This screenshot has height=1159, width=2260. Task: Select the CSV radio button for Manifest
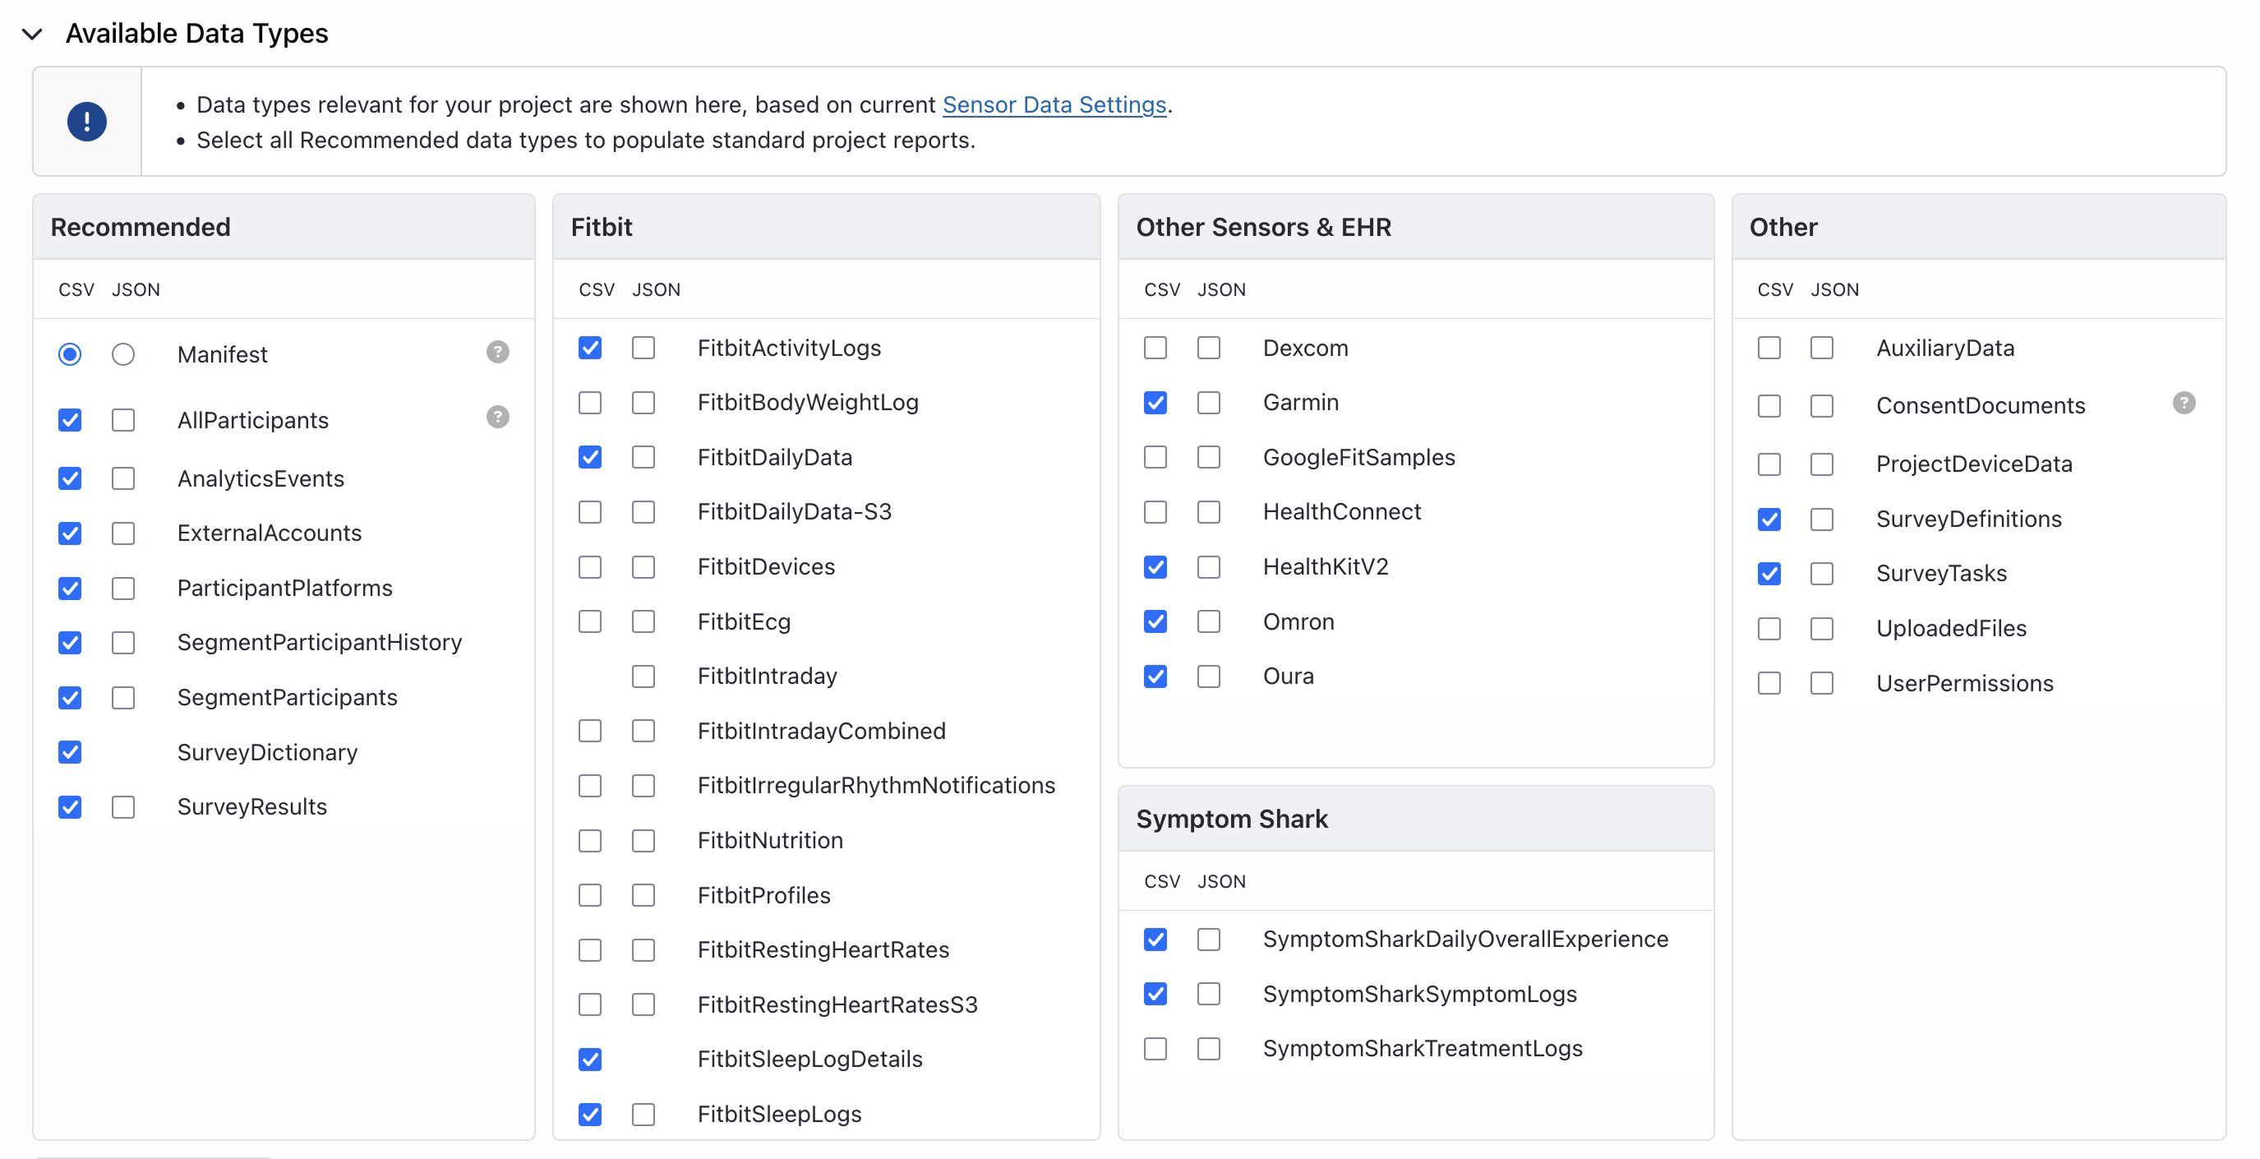(x=70, y=354)
